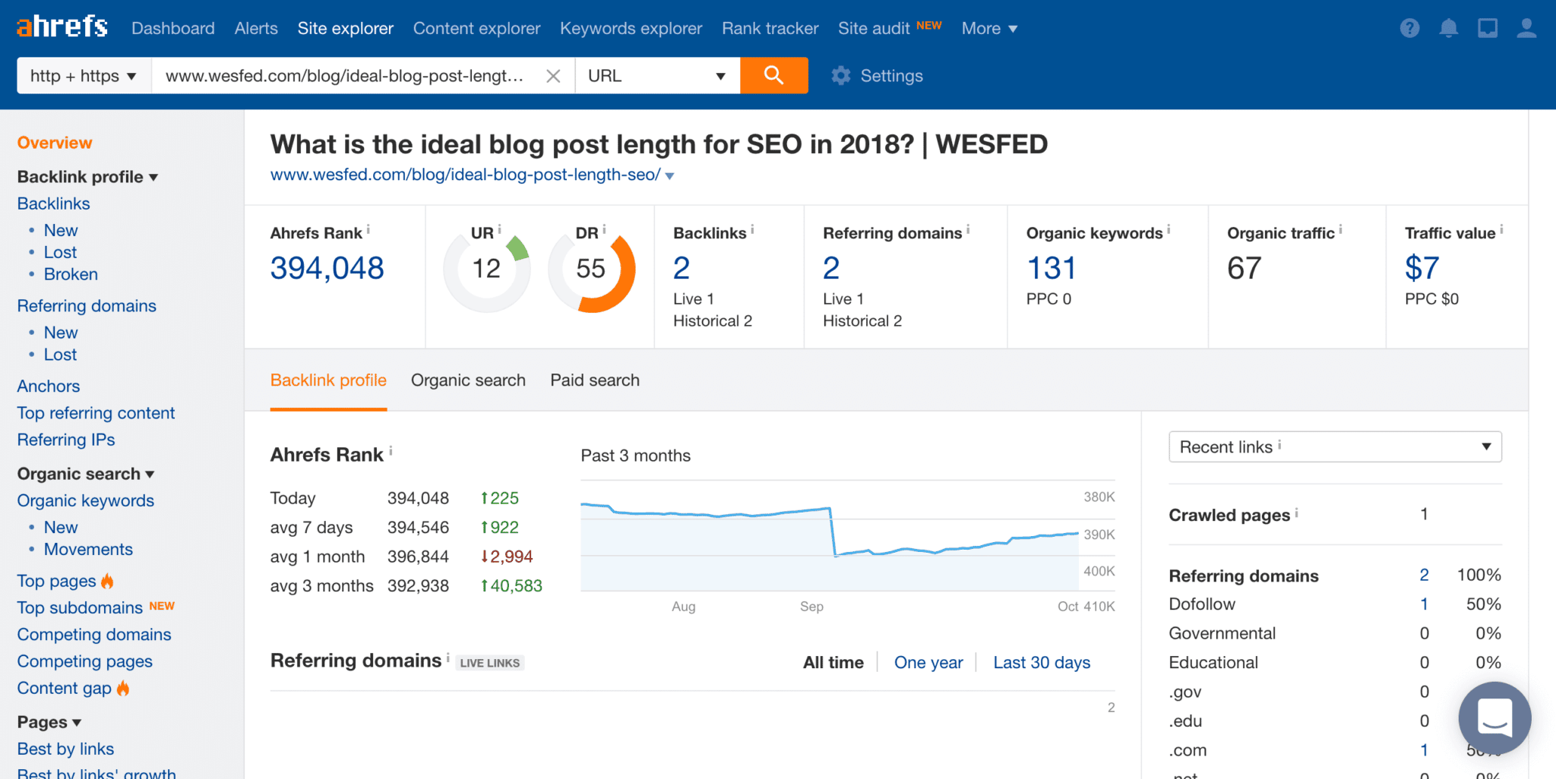Click the info icon beside Ahrefs Rank metric
Screen dimensions: 1556x779
pos(368,229)
